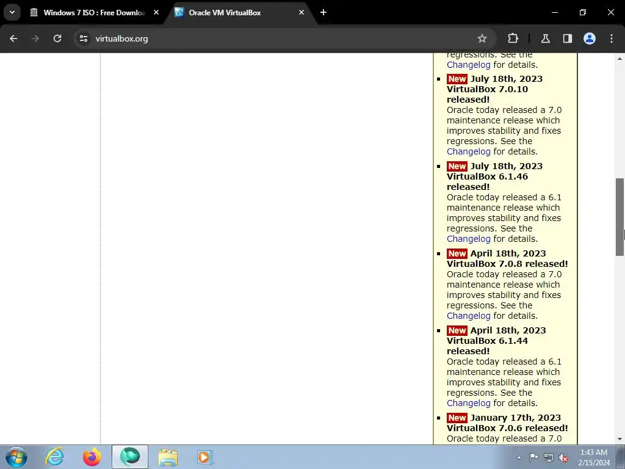Open Changelog link under VirtualBox 6.1.44

click(x=468, y=403)
